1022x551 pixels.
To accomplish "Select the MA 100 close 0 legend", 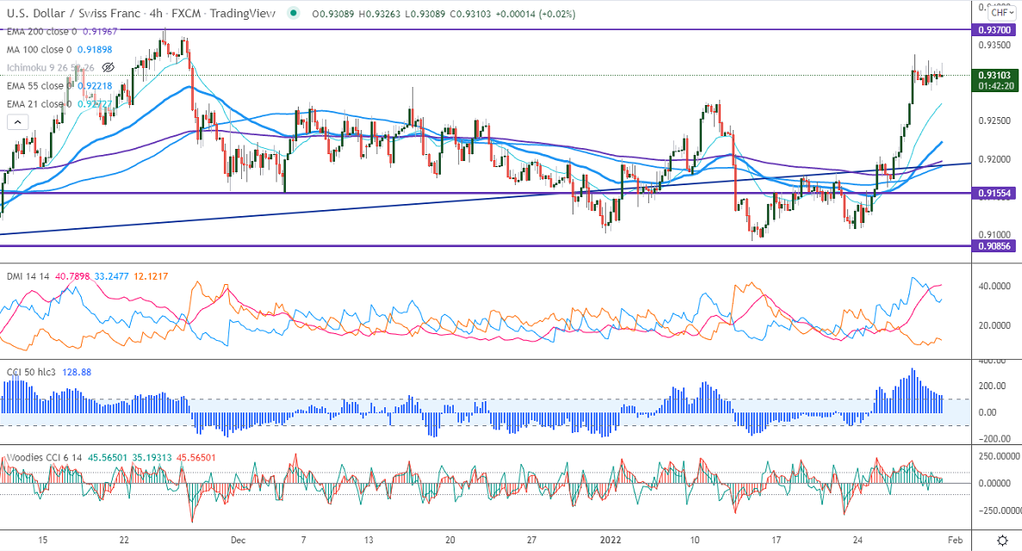I will (39, 49).
